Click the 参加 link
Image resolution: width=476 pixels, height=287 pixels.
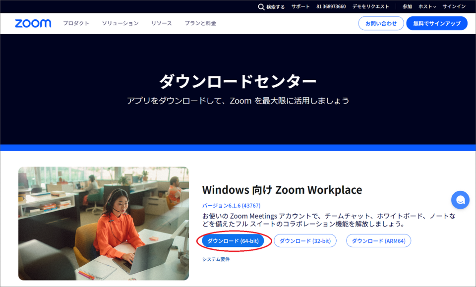[407, 6]
